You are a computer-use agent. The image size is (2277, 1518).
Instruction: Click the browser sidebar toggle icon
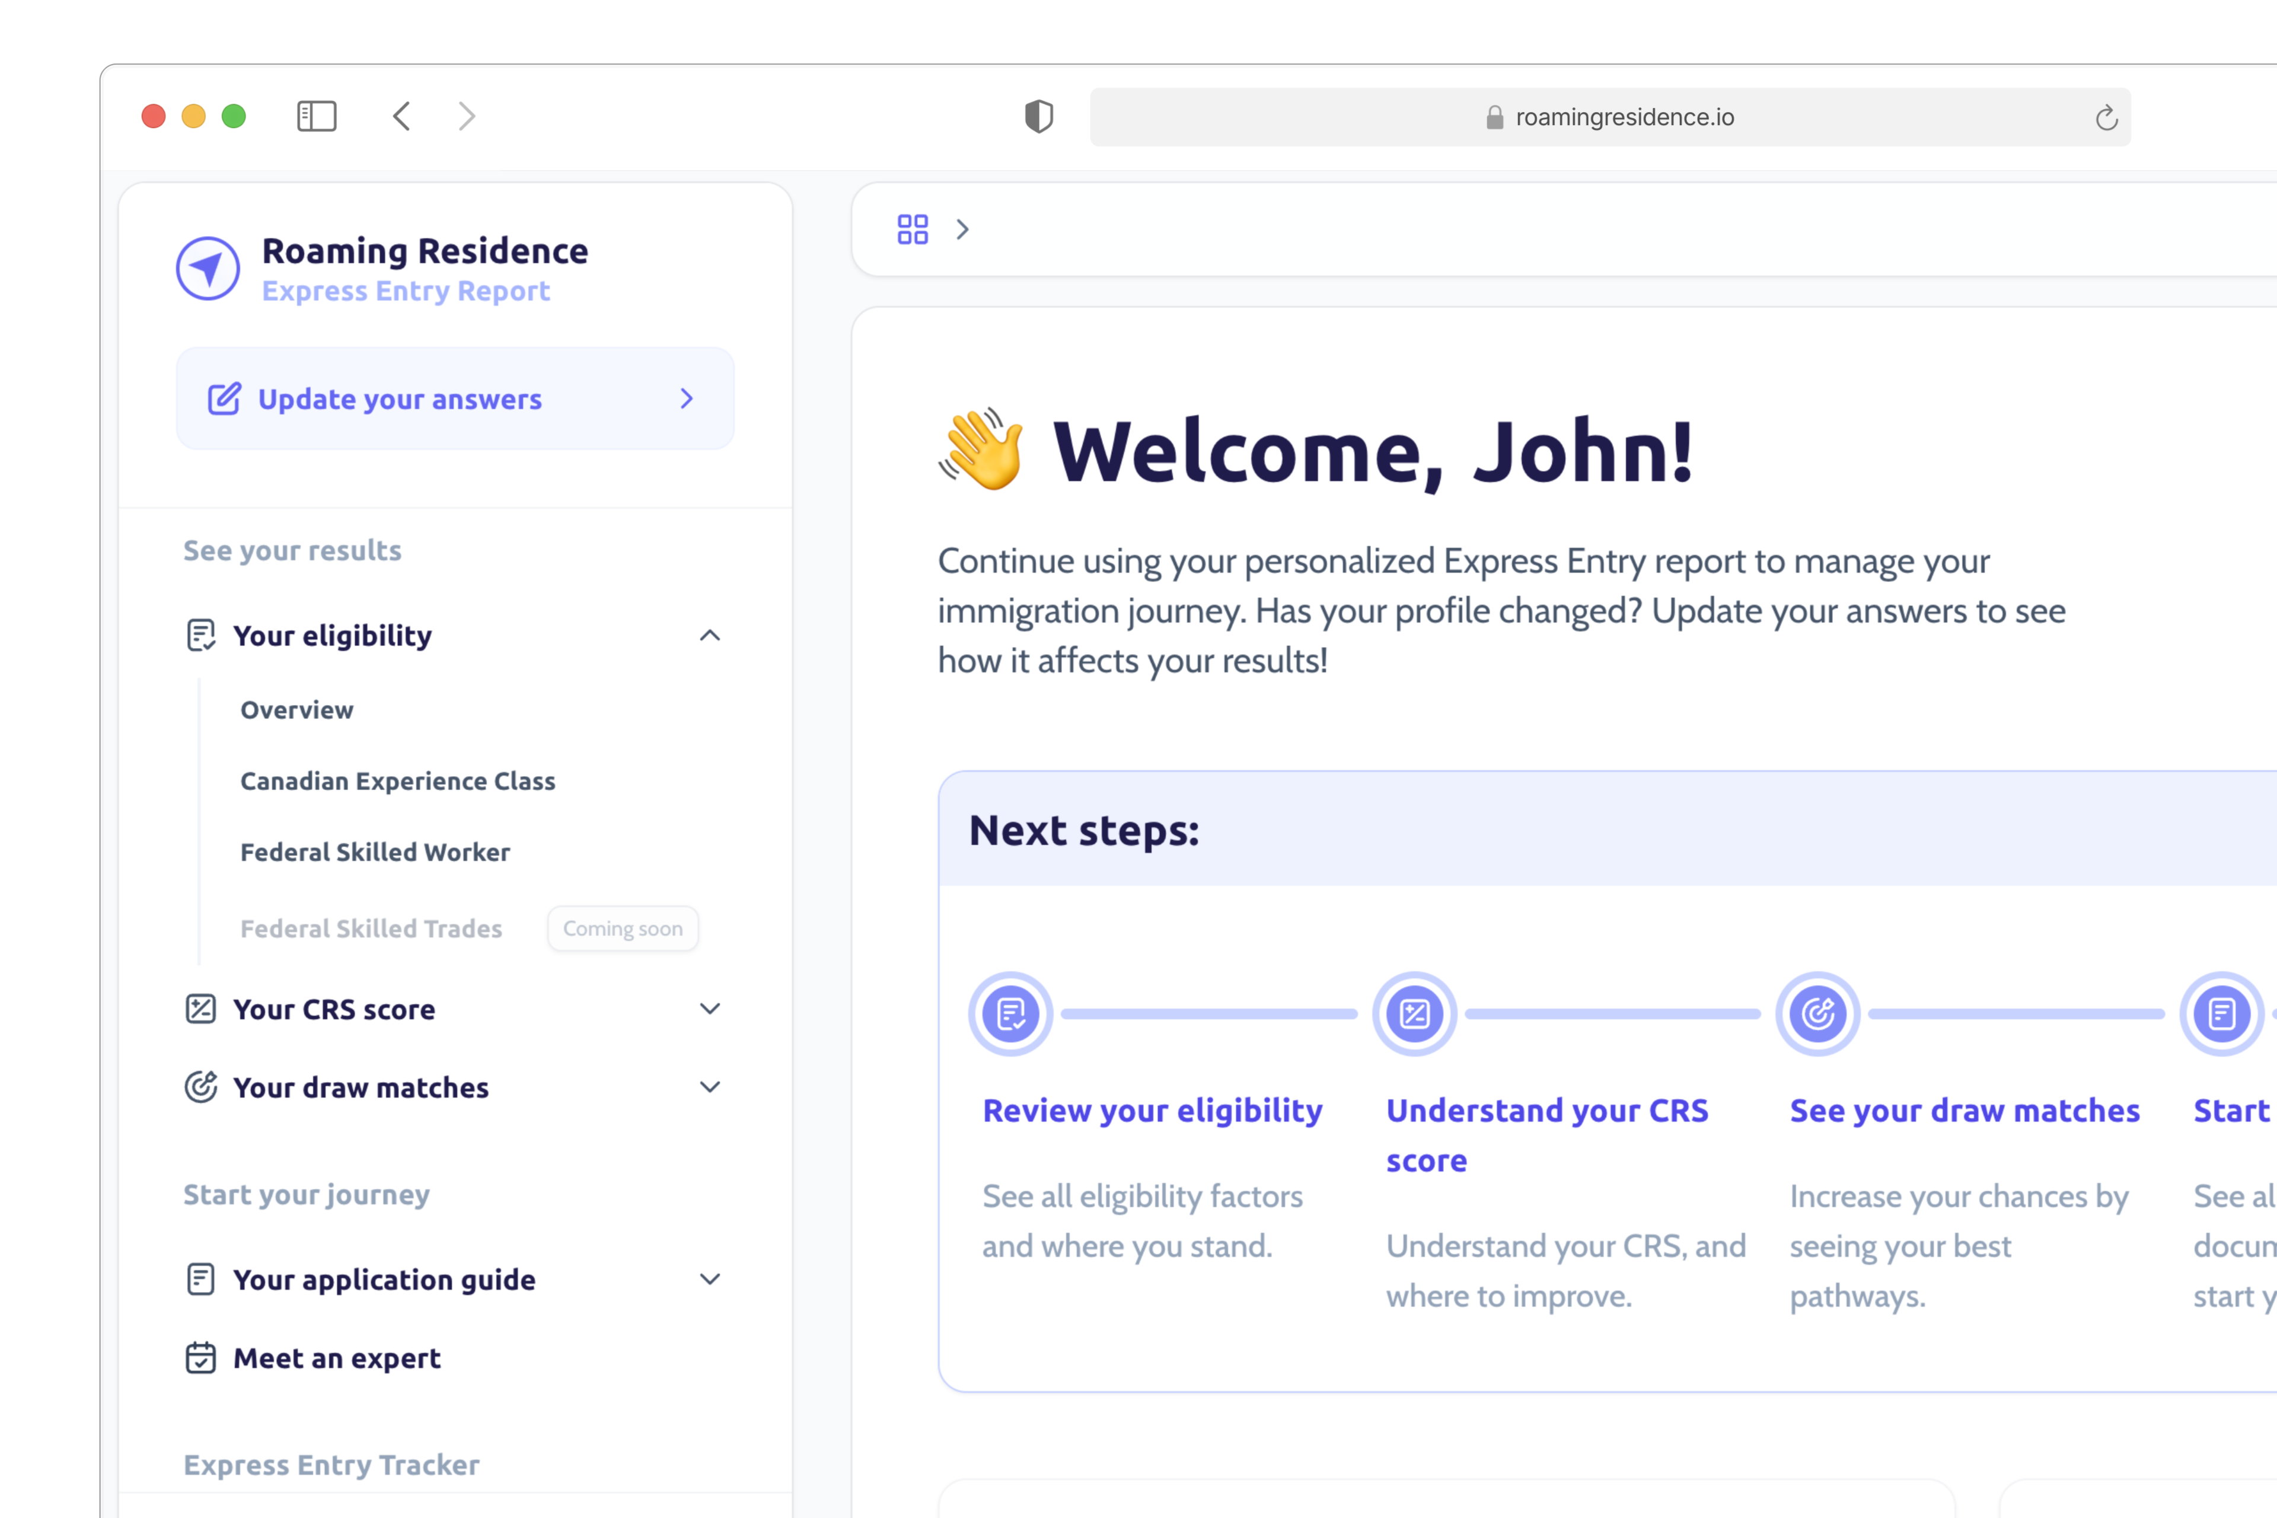point(317,116)
